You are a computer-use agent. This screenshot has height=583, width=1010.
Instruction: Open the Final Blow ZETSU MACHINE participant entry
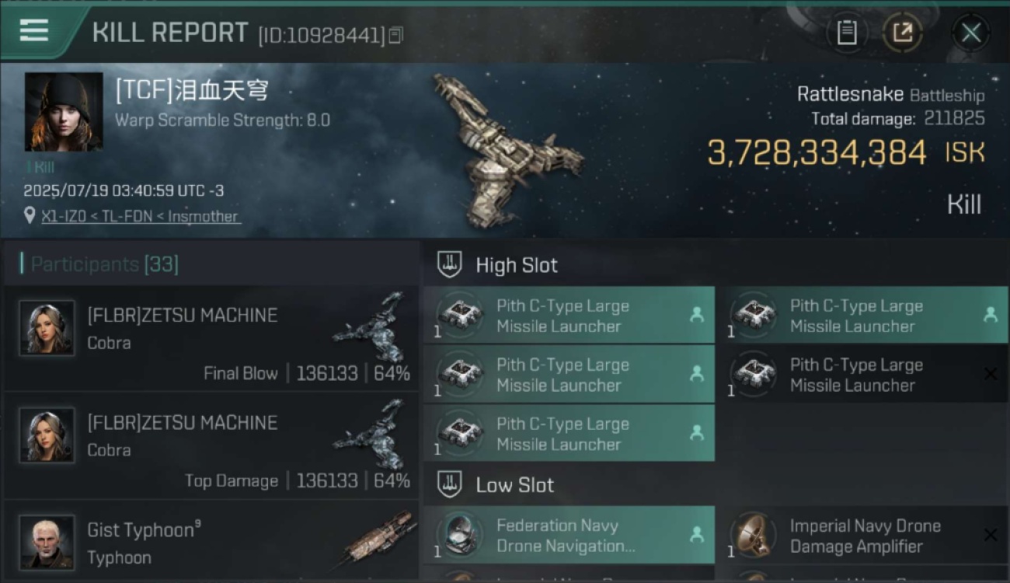click(x=211, y=338)
